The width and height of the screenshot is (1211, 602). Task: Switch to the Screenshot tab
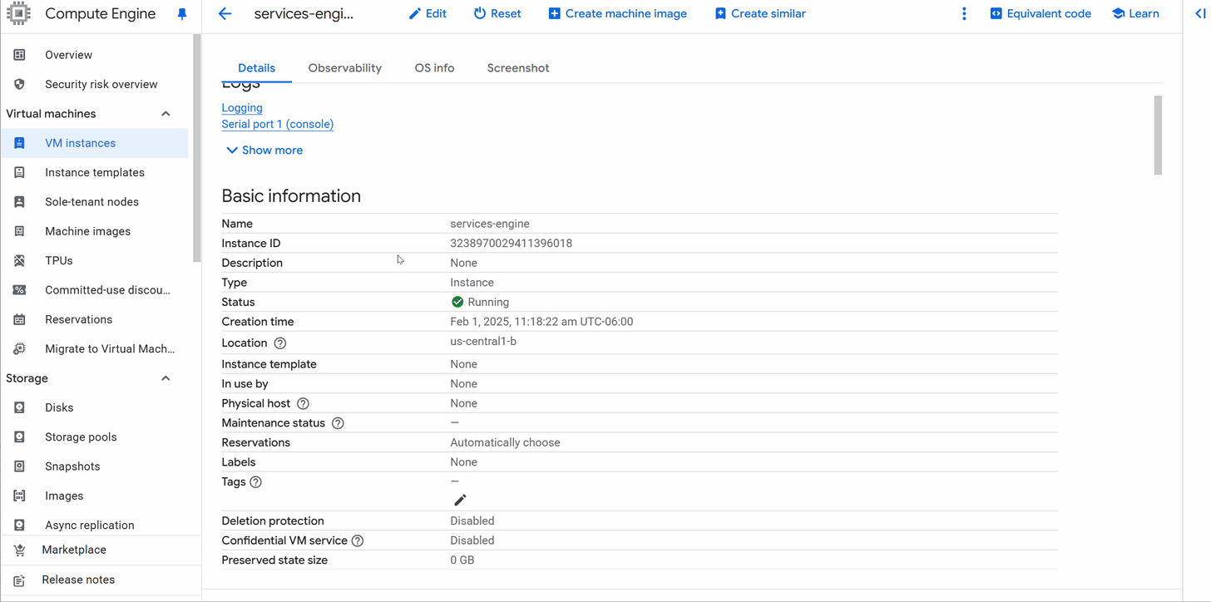tap(518, 68)
